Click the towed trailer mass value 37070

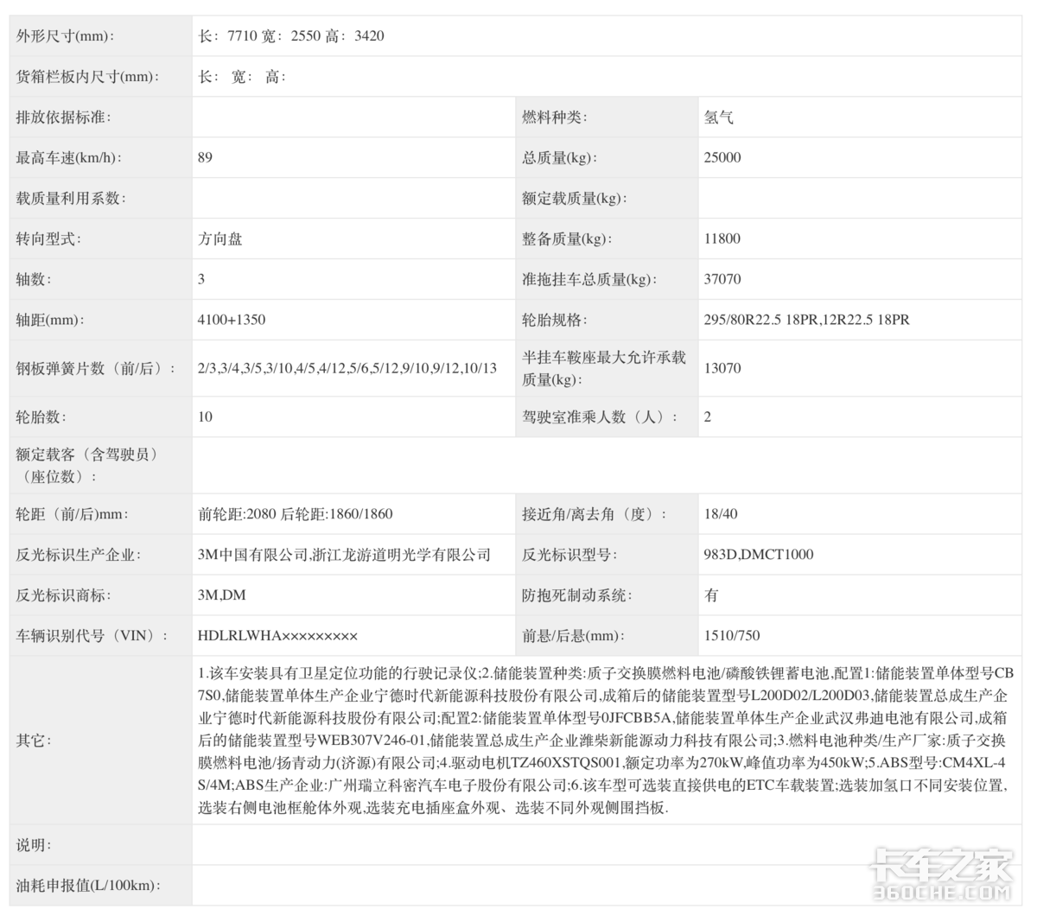(x=722, y=279)
